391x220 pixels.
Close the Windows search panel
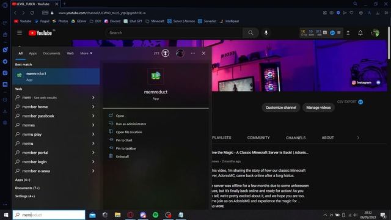[203, 53]
